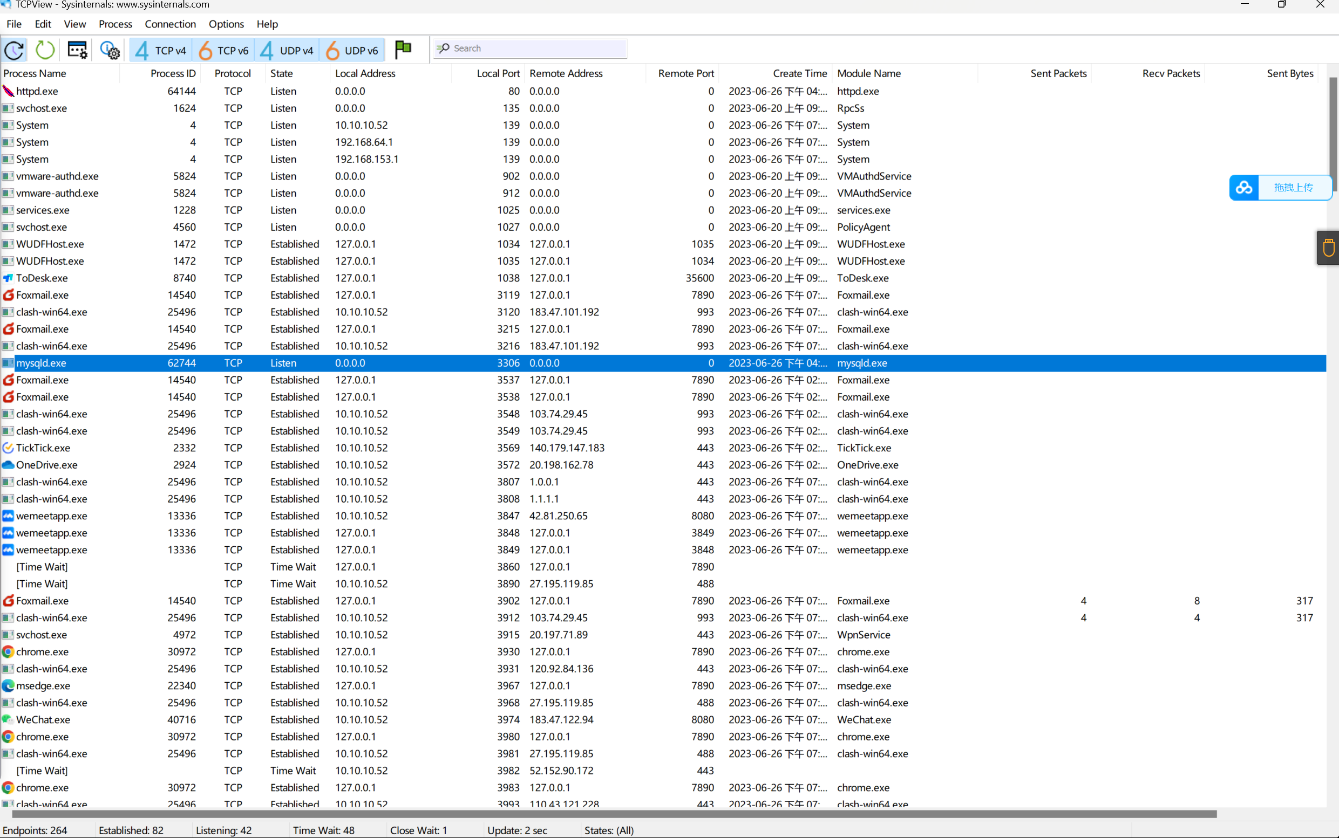
Task: Toggle the UDP v4 filter
Action: pos(287,51)
